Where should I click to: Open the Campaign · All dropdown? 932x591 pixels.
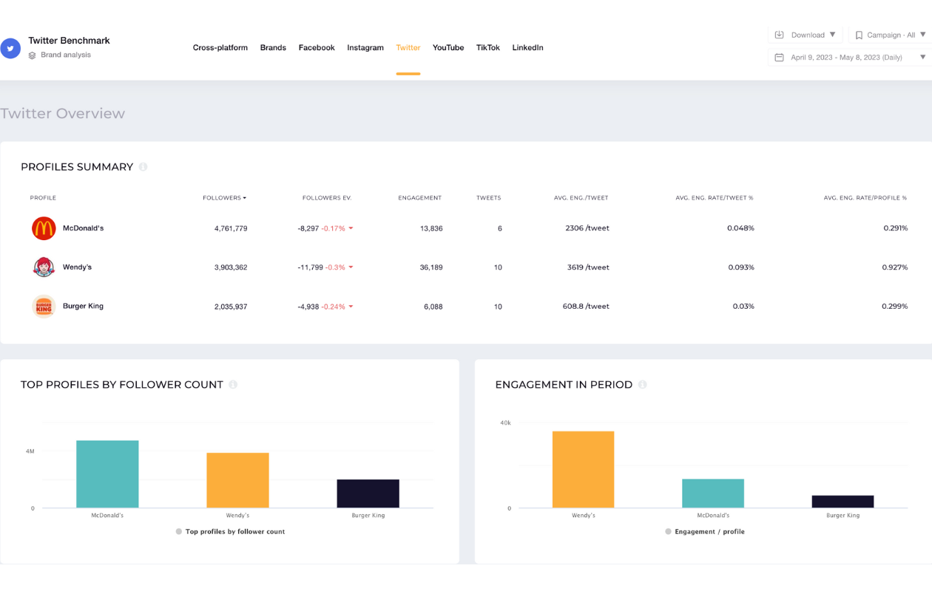pyautogui.click(x=891, y=35)
